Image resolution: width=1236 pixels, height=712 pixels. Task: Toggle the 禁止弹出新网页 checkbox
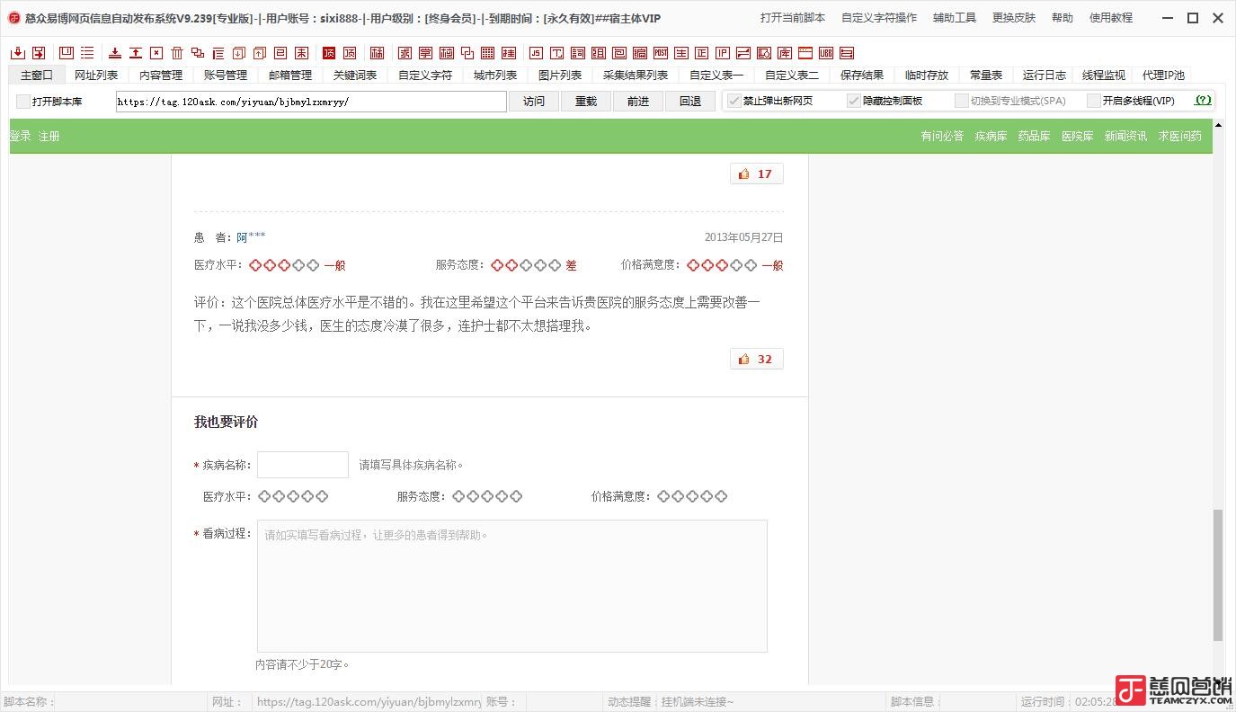pyautogui.click(x=734, y=101)
